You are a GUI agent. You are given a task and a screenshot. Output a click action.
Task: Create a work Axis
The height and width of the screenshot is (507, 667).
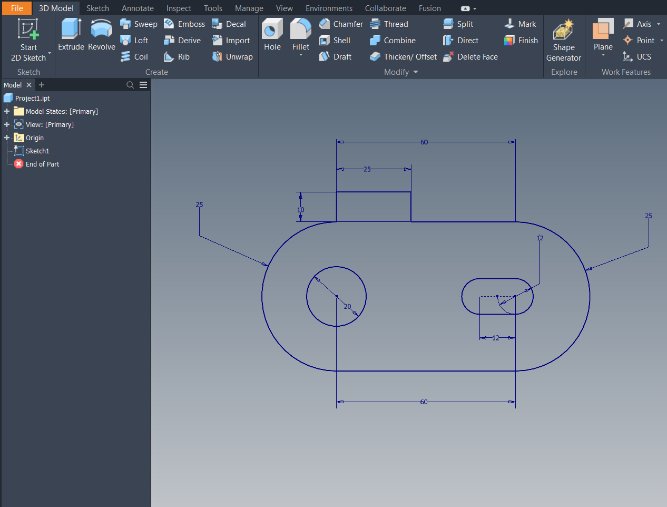[x=637, y=24]
